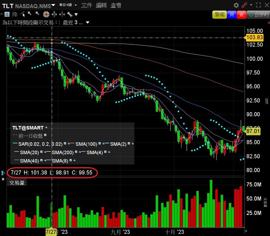
Task: Toggle the SMA(20) visibility checkbox
Action: (x=41, y=152)
